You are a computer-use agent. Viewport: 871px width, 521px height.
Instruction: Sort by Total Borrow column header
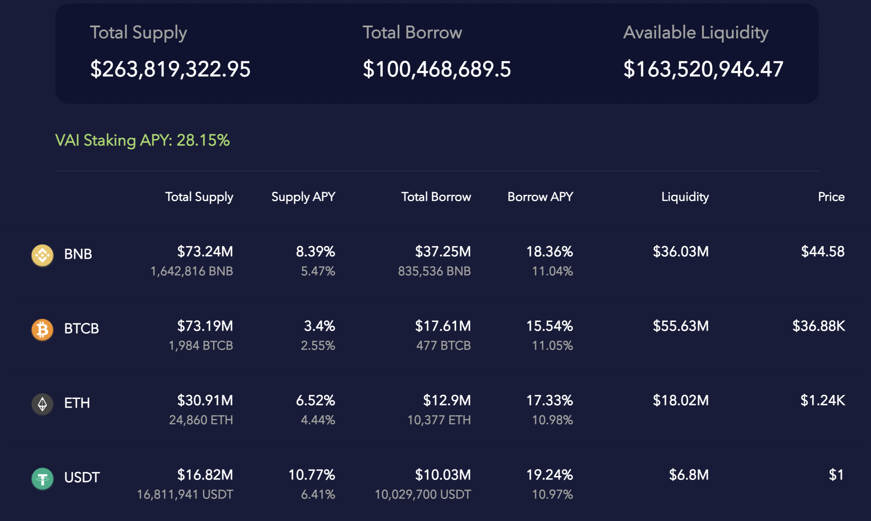click(x=435, y=197)
